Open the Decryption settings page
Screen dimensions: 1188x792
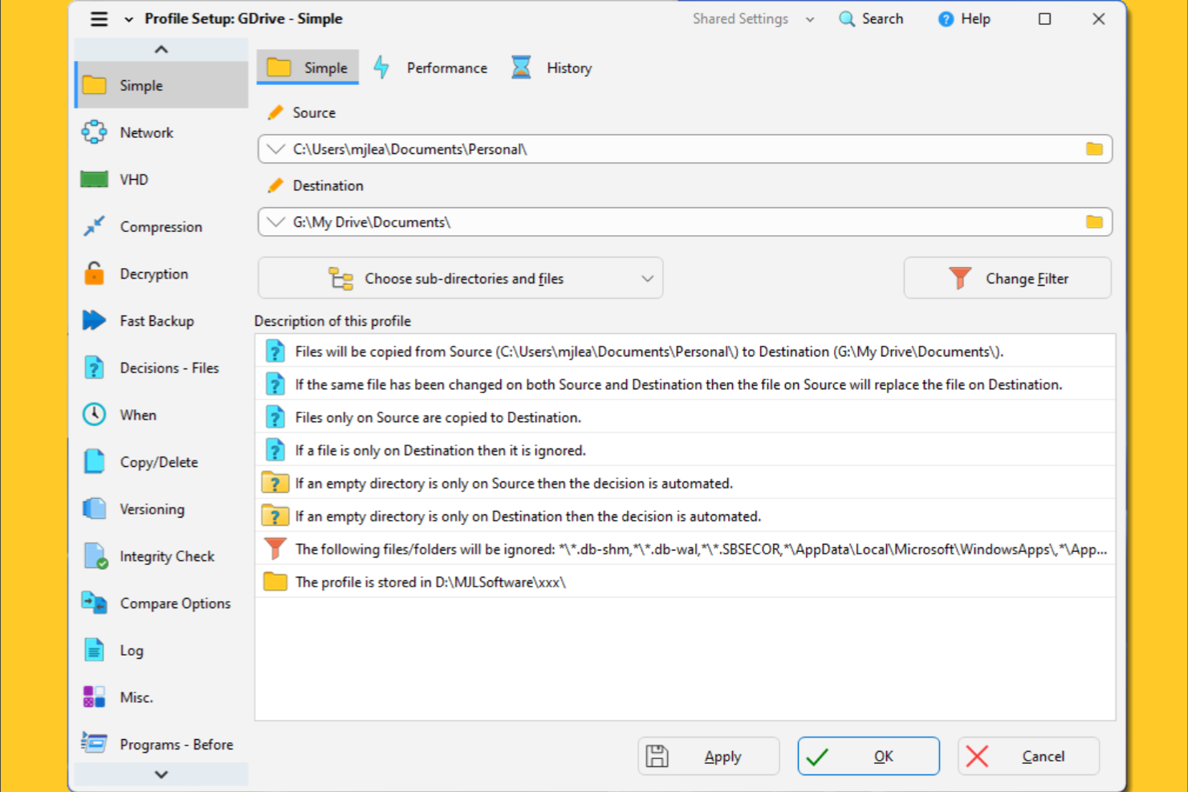pyautogui.click(x=152, y=274)
